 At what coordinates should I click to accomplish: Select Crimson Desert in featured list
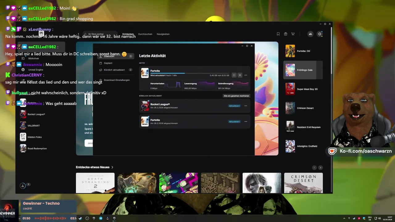pos(303,108)
